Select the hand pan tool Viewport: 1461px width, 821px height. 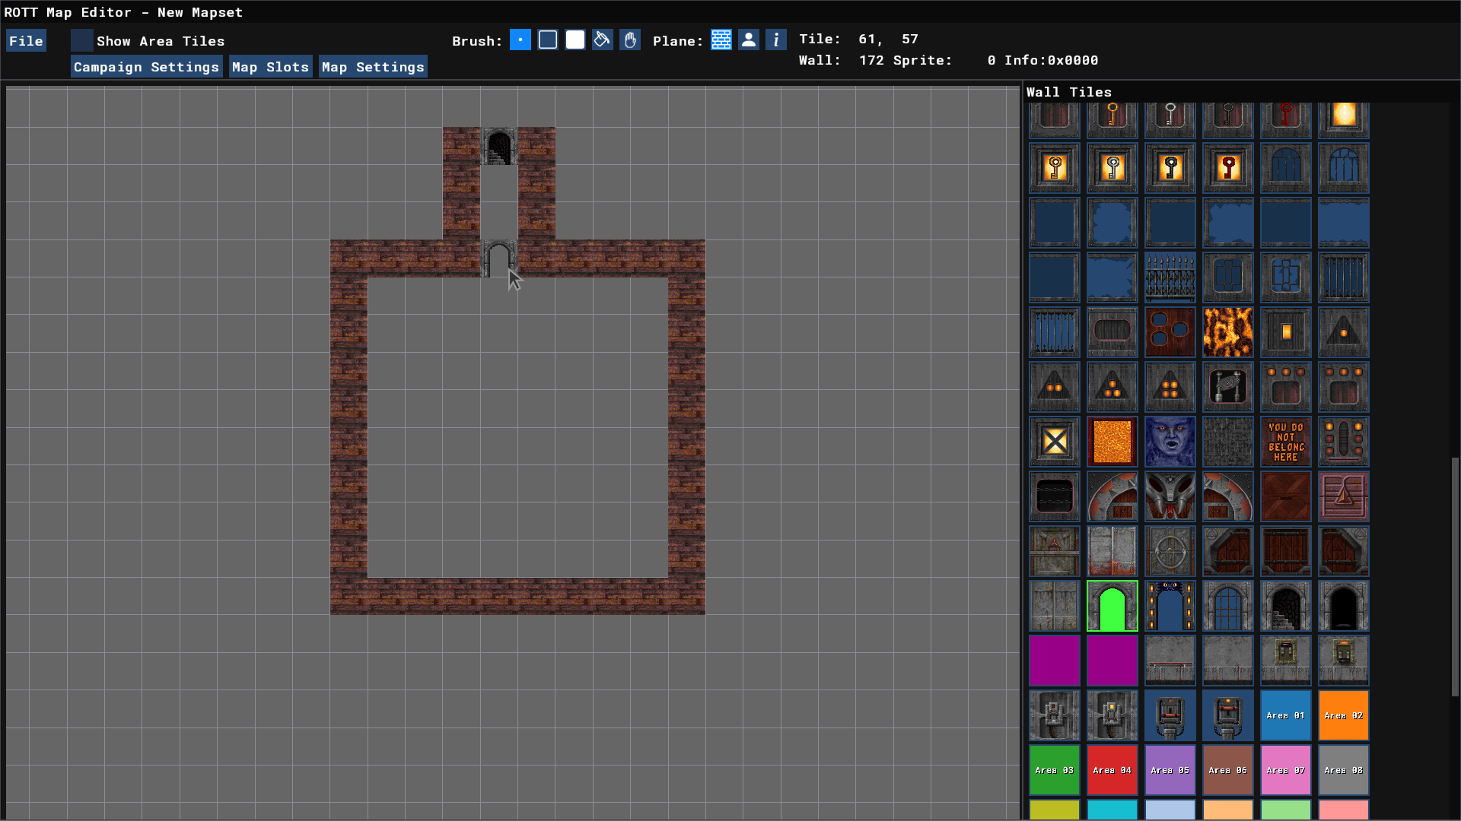pyautogui.click(x=630, y=40)
